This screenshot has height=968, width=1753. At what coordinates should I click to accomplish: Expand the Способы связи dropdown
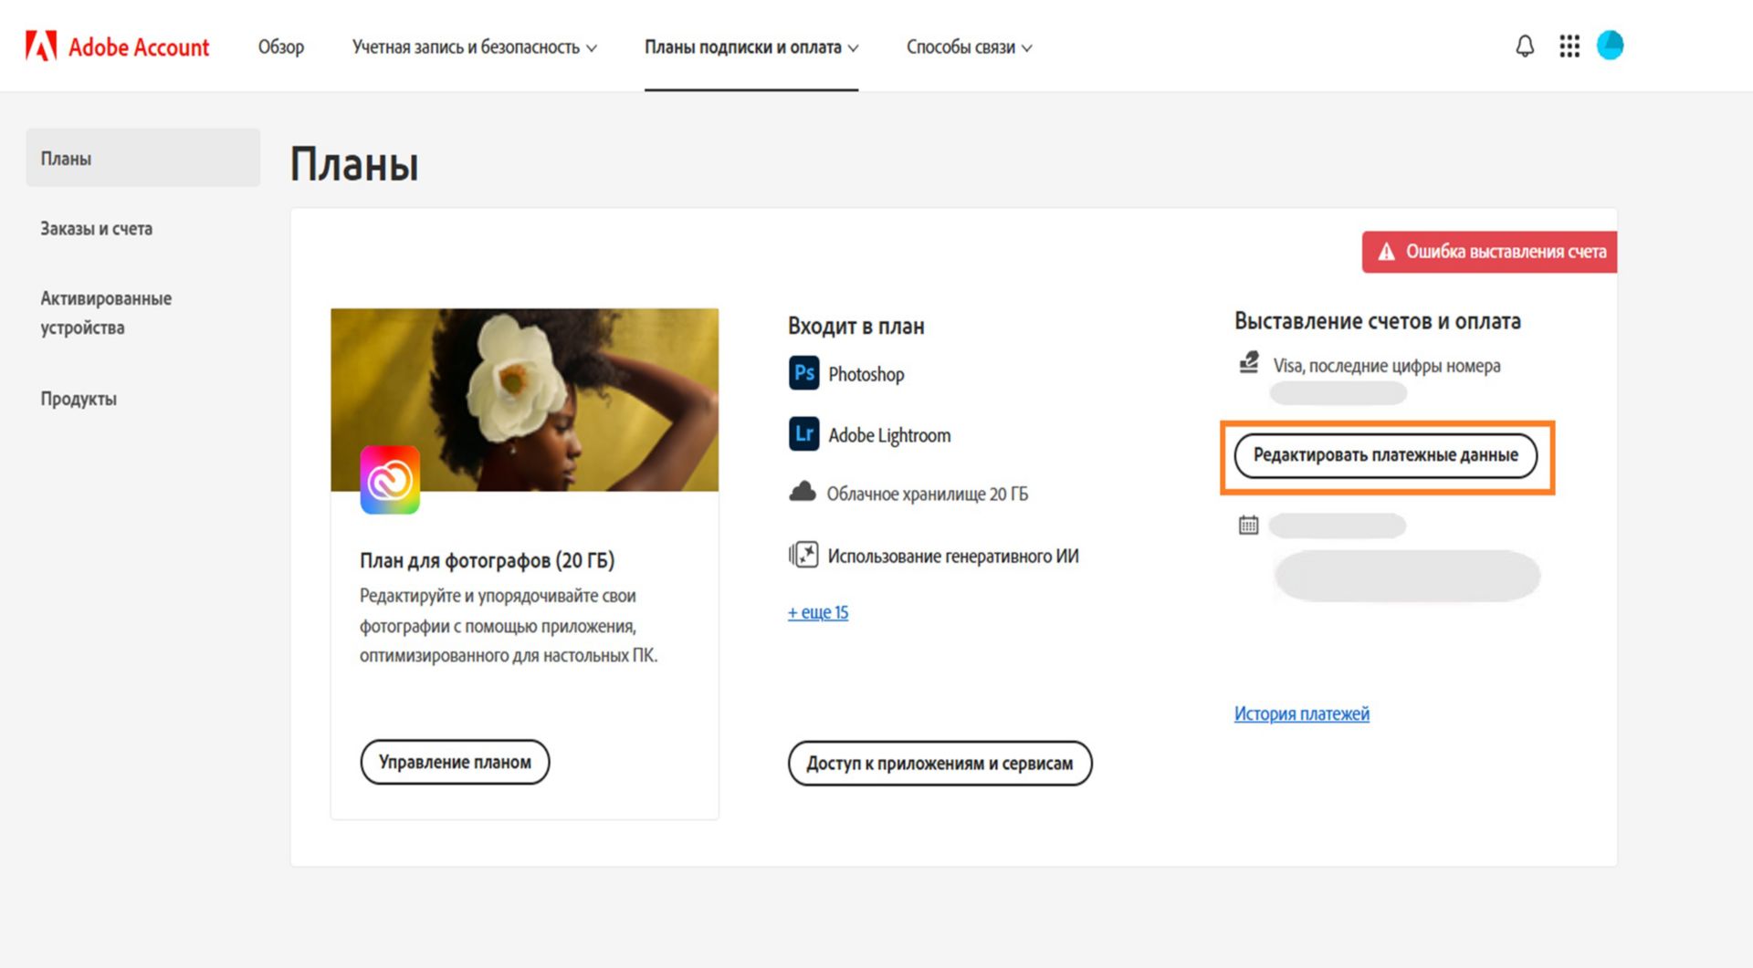969,47
